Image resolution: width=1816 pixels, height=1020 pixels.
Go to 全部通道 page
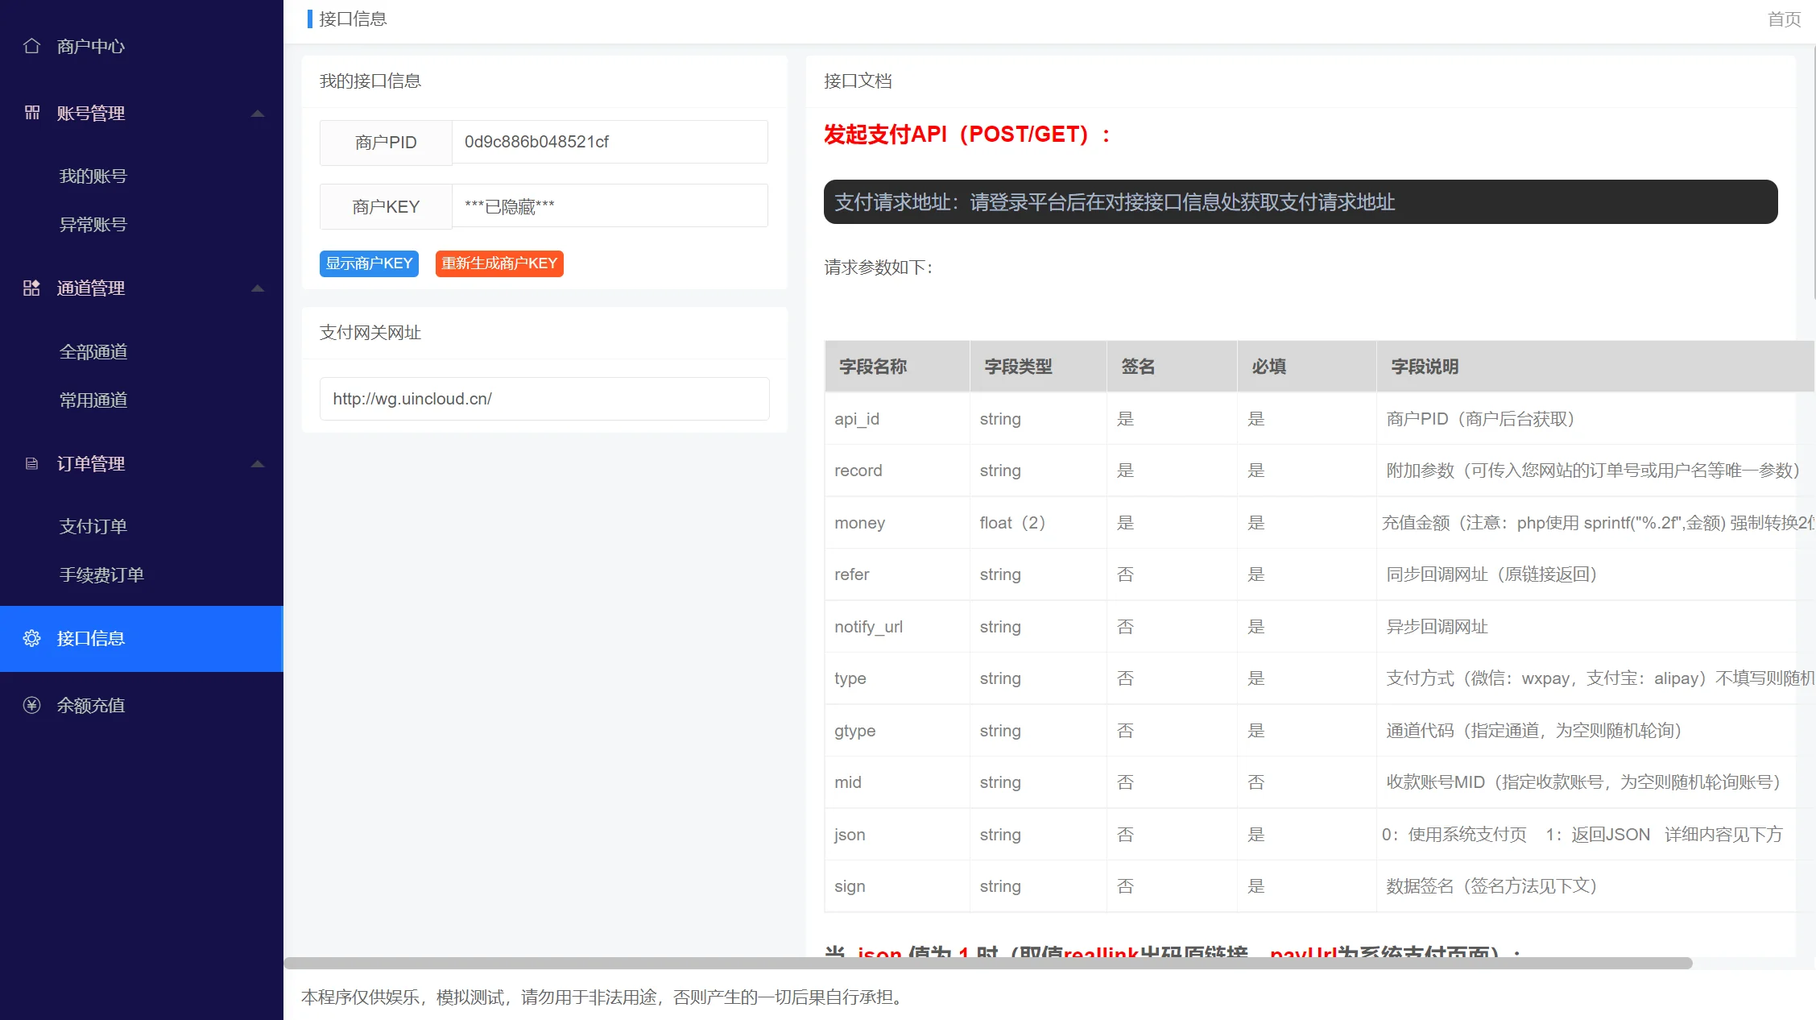coord(93,351)
